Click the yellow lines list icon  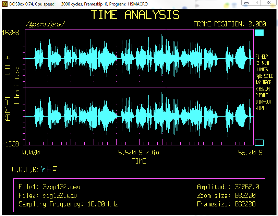(x=55, y=169)
